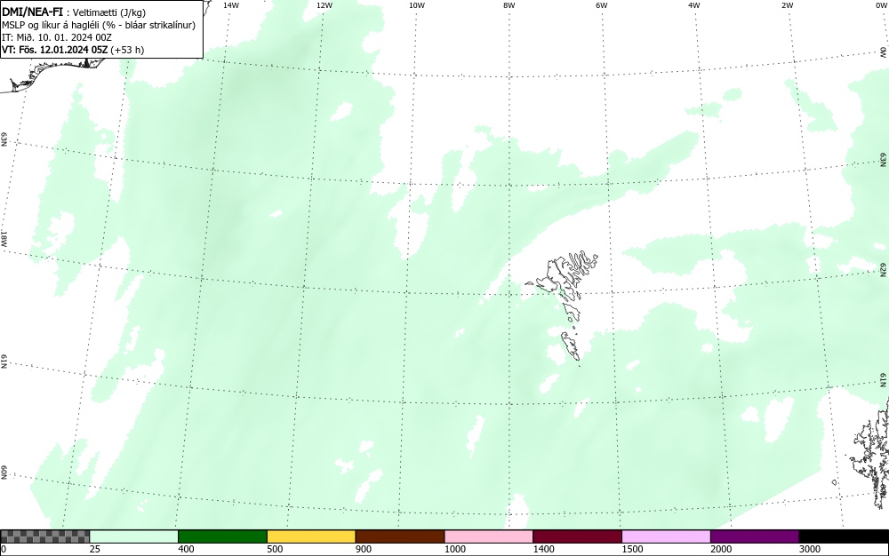Viewport: 889px width, 556px height.
Task: Click the brown 900–1000 legend swatch
Action: click(400, 536)
